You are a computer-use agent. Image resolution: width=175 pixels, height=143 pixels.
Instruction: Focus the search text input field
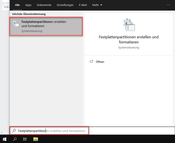[x=65, y=131]
